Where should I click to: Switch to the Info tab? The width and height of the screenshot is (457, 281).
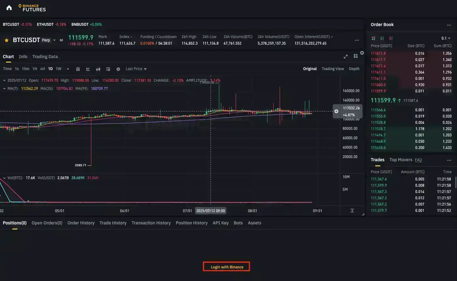click(23, 57)
